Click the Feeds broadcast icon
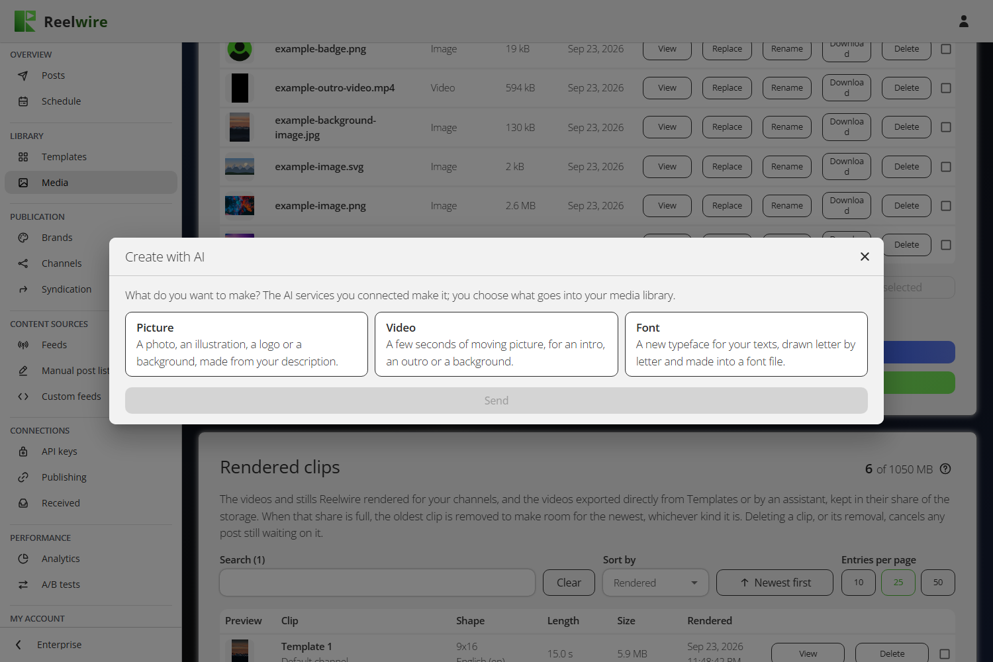Screen dimensions: 993x662 (x=23, y=345)
